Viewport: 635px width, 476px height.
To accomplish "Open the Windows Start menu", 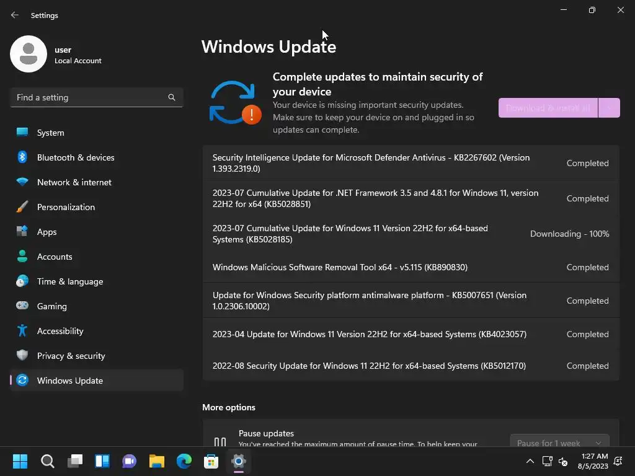I will pyautogui.click(x=20, y=461).
